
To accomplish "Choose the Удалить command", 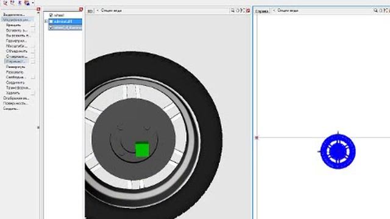I will (x=13, y=93).
